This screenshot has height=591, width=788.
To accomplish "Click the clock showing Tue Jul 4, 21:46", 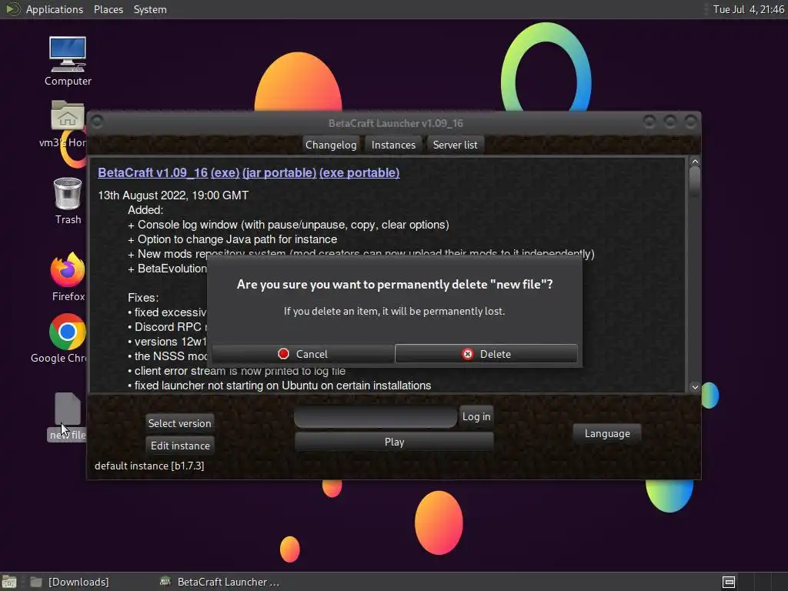I will click(x=748, y=9).
